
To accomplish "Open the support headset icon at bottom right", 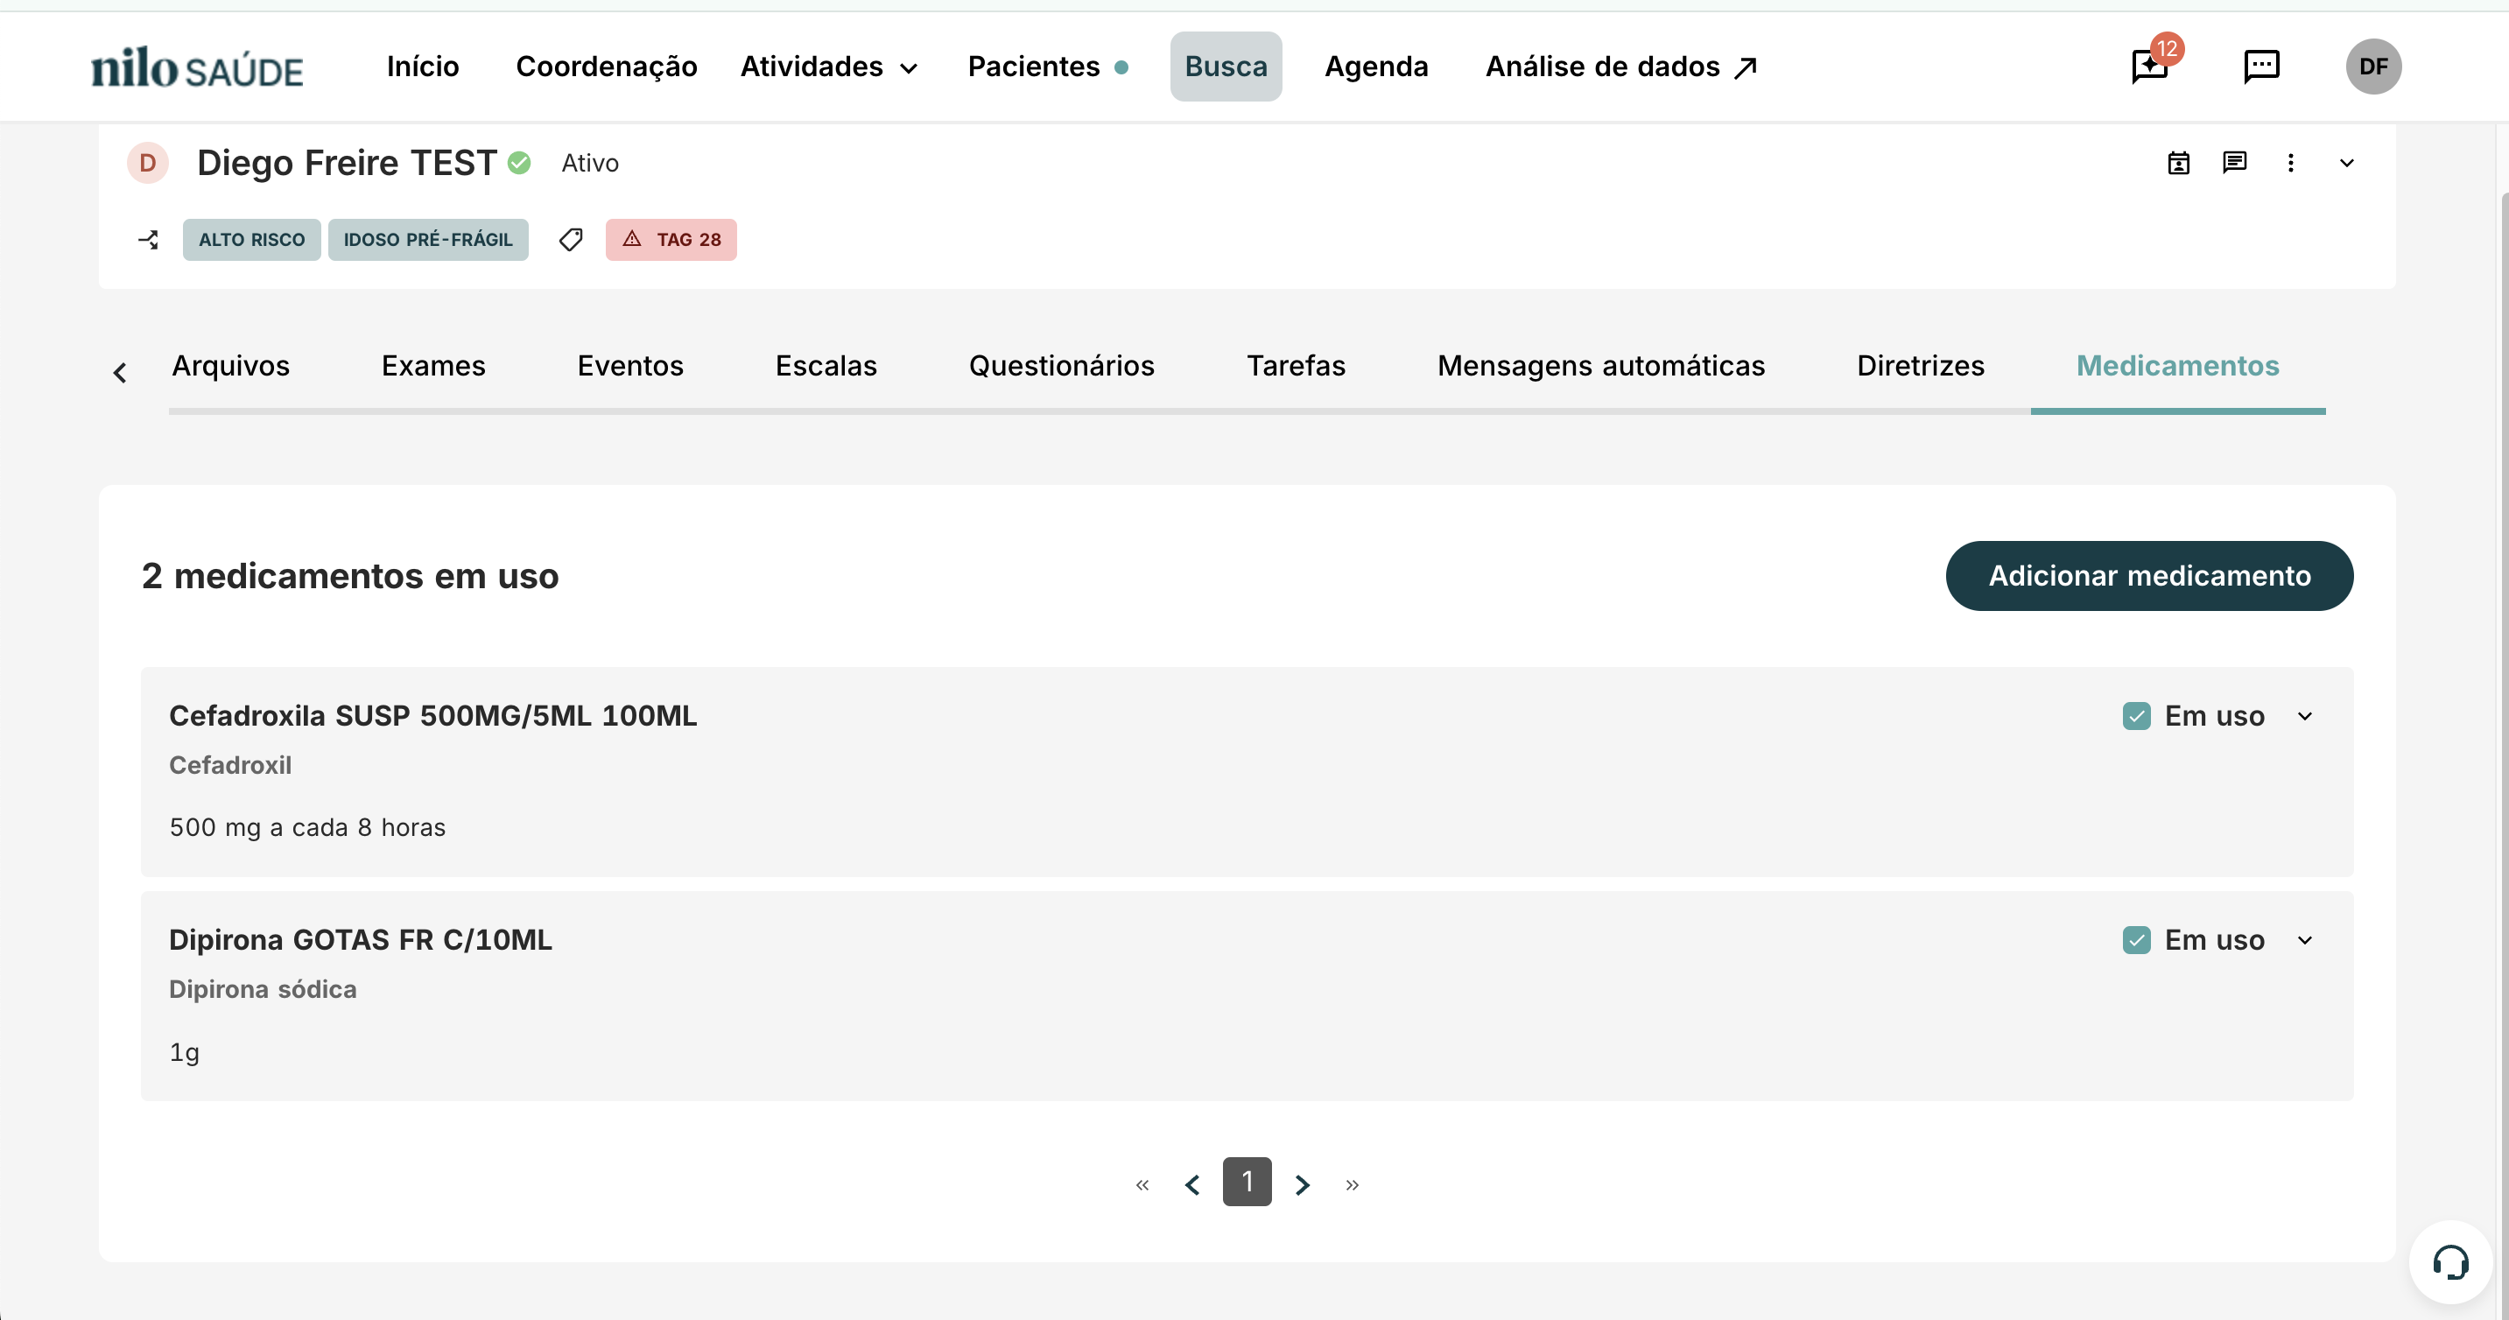I will 2450,1261.
